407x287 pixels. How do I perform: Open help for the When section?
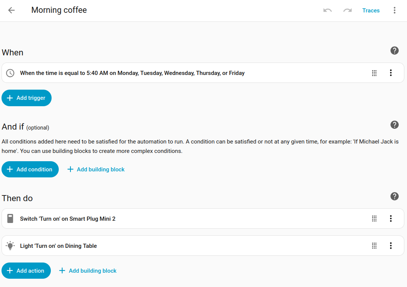[x=394, y=50]
